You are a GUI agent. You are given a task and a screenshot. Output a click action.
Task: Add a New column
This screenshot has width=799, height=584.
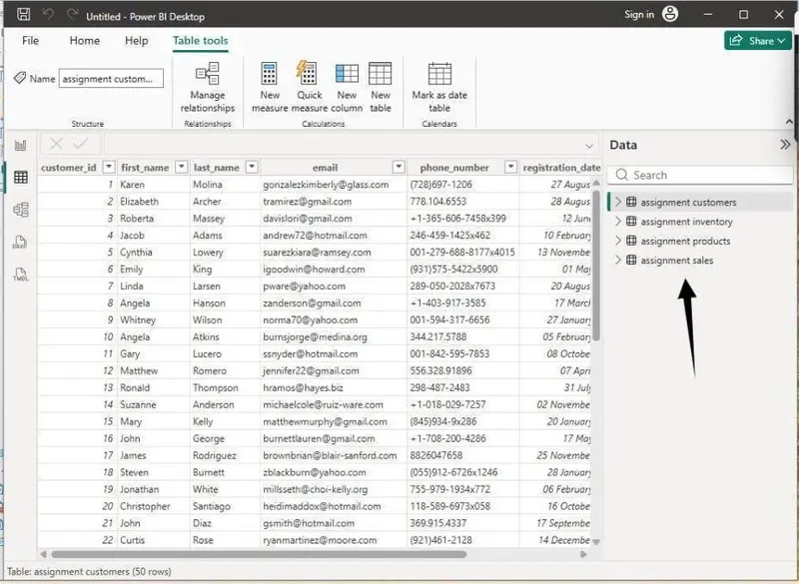pos(347,88)
